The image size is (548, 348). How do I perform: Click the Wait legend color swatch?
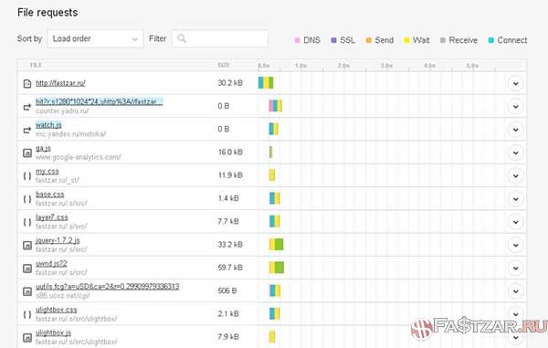[406, 40]
